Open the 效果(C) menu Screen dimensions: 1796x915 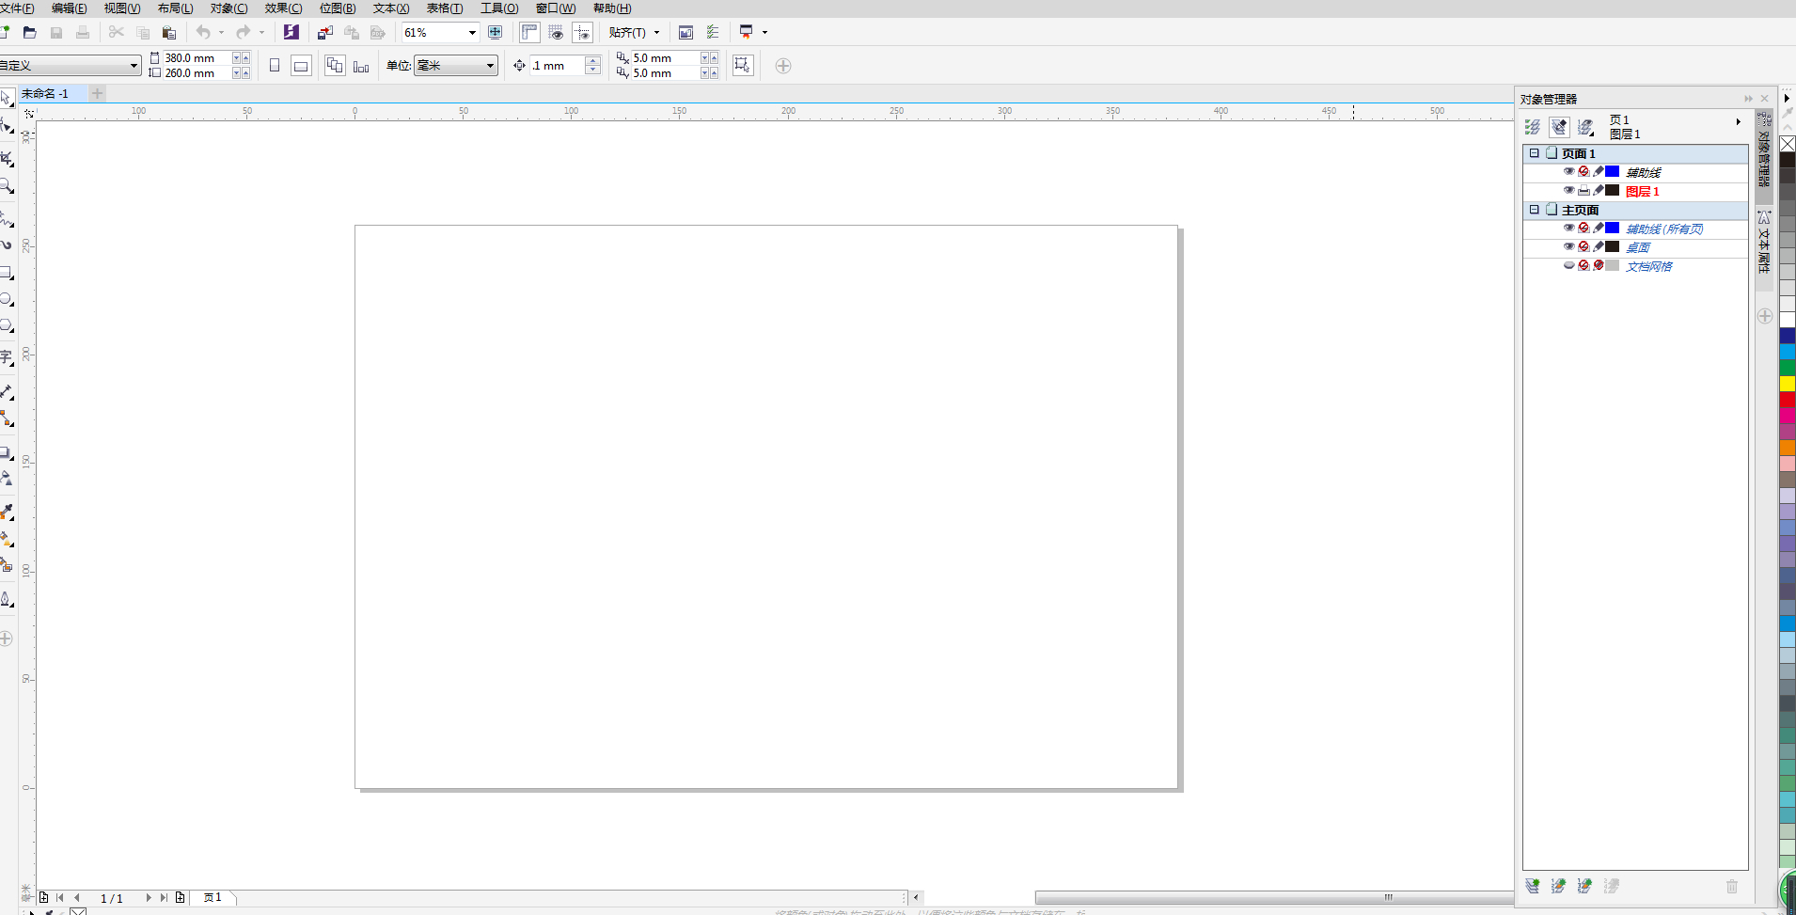coord(283,8)
